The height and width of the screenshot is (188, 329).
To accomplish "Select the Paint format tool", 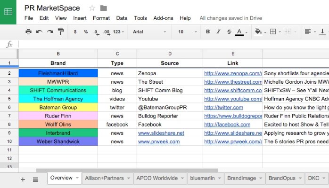I will (x=61, y=32).
